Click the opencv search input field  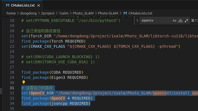click(156, 20)
